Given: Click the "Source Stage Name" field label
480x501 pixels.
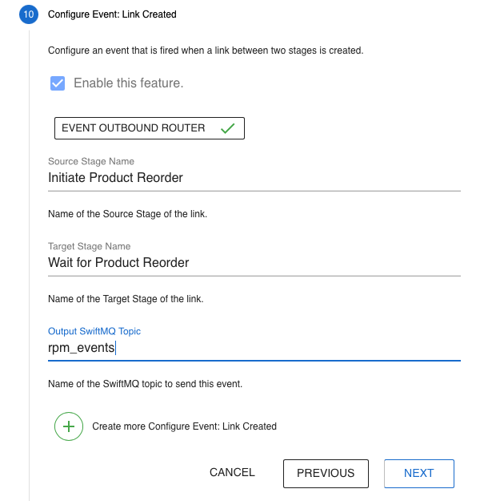Looking at the screenshot, I should (91, 161).
